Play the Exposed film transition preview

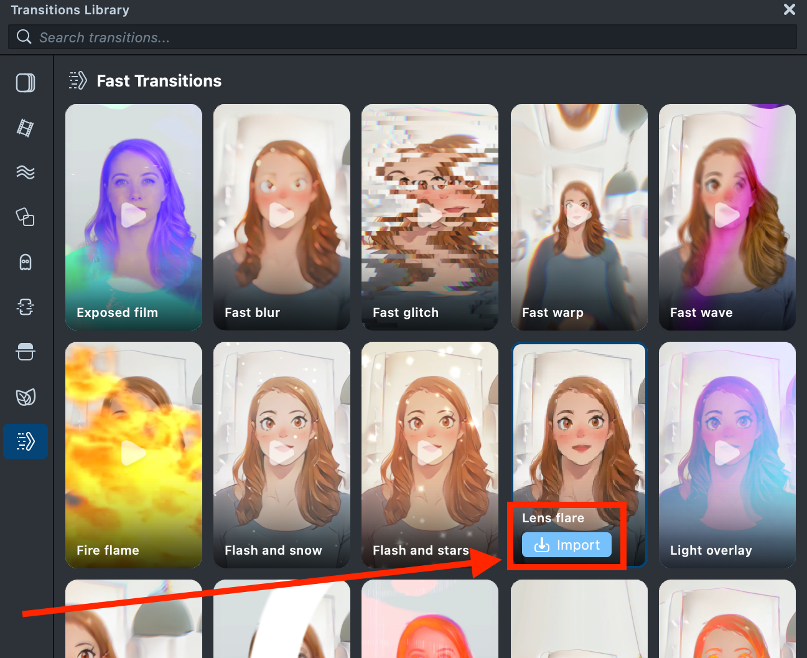133,215
